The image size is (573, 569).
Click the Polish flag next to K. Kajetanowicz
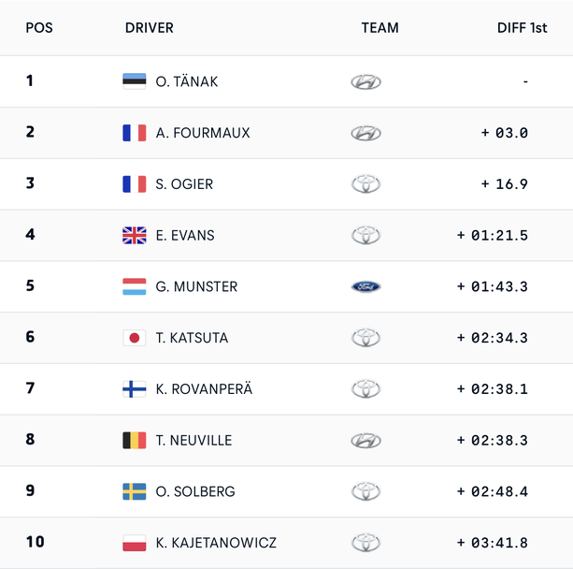point(134,543)
